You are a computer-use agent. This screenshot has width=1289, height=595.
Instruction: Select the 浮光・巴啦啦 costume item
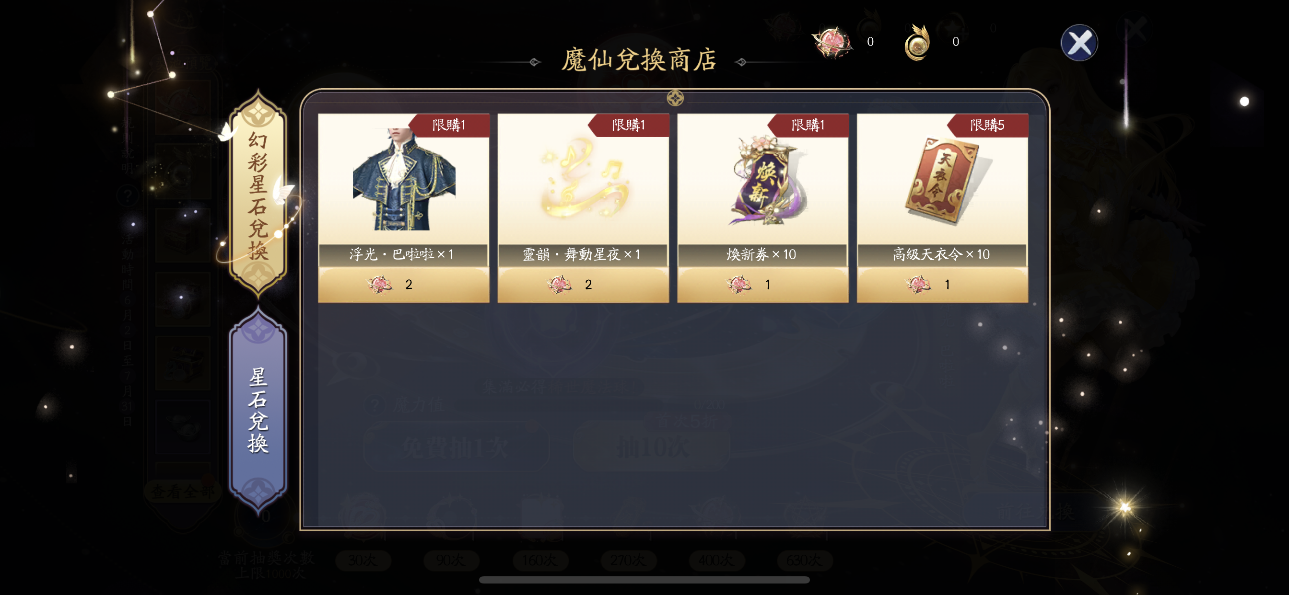404,179
